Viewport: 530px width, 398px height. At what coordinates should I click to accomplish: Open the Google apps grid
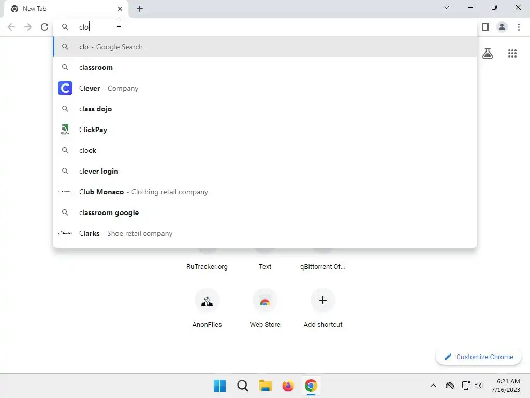(512, 53)
